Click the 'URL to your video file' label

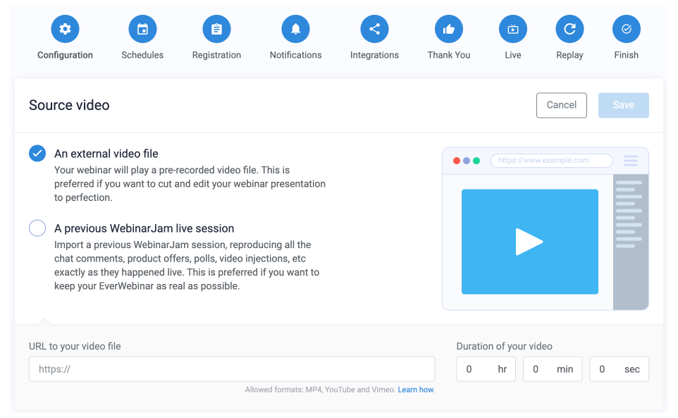(75, 346)
